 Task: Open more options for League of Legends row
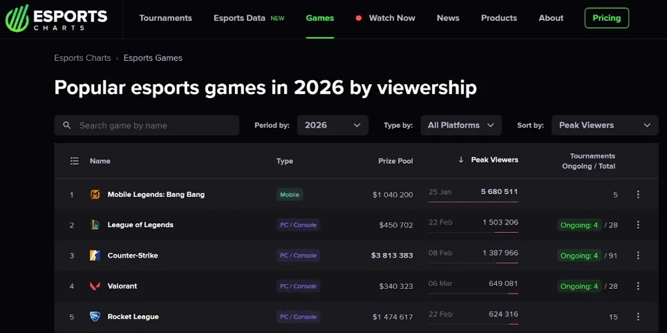click(x=638, y=225)
